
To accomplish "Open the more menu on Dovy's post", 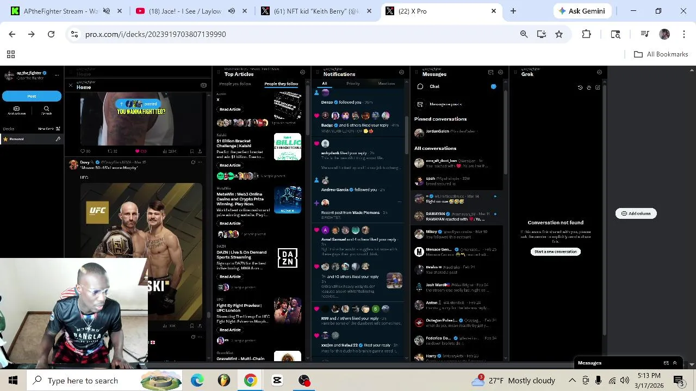I will tap(200, 162).
